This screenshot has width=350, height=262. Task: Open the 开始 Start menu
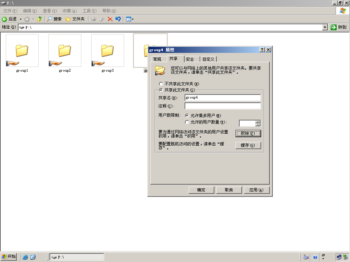[9, 257]
